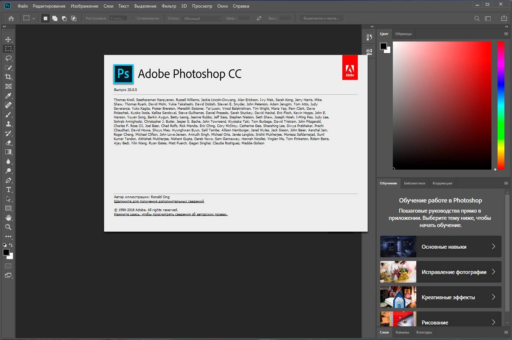Open the Фильтр menu
The image size is (512, 340).
point(169,6)
